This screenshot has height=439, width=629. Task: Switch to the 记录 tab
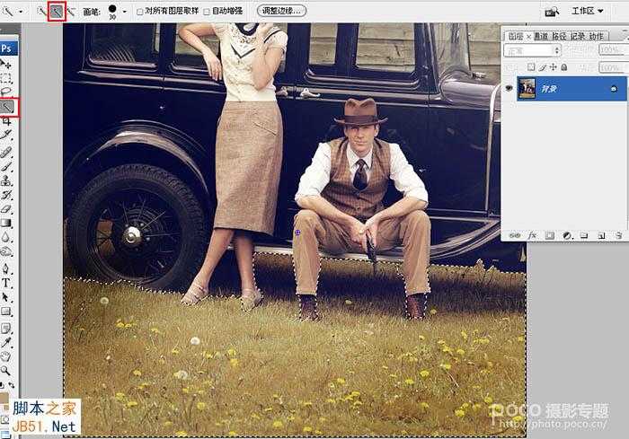(x=578, y=36)
